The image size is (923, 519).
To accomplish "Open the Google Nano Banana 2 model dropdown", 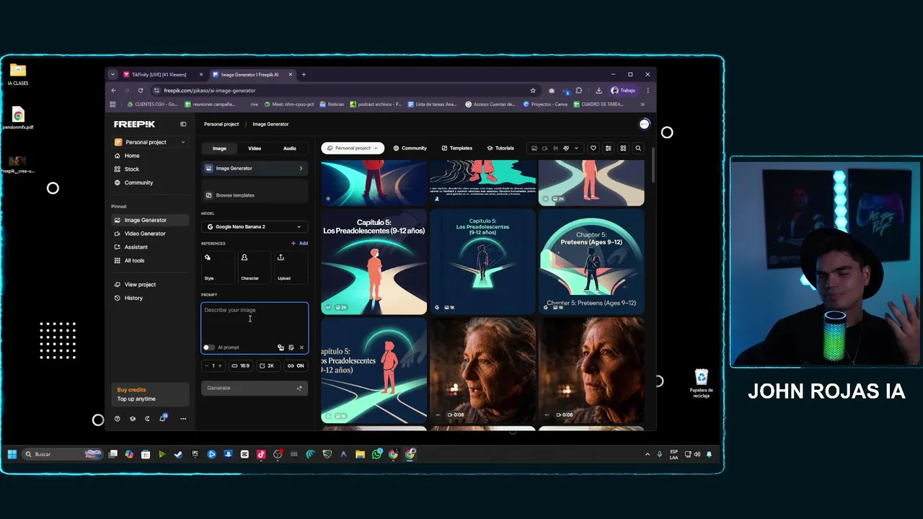I will (255, 226).
